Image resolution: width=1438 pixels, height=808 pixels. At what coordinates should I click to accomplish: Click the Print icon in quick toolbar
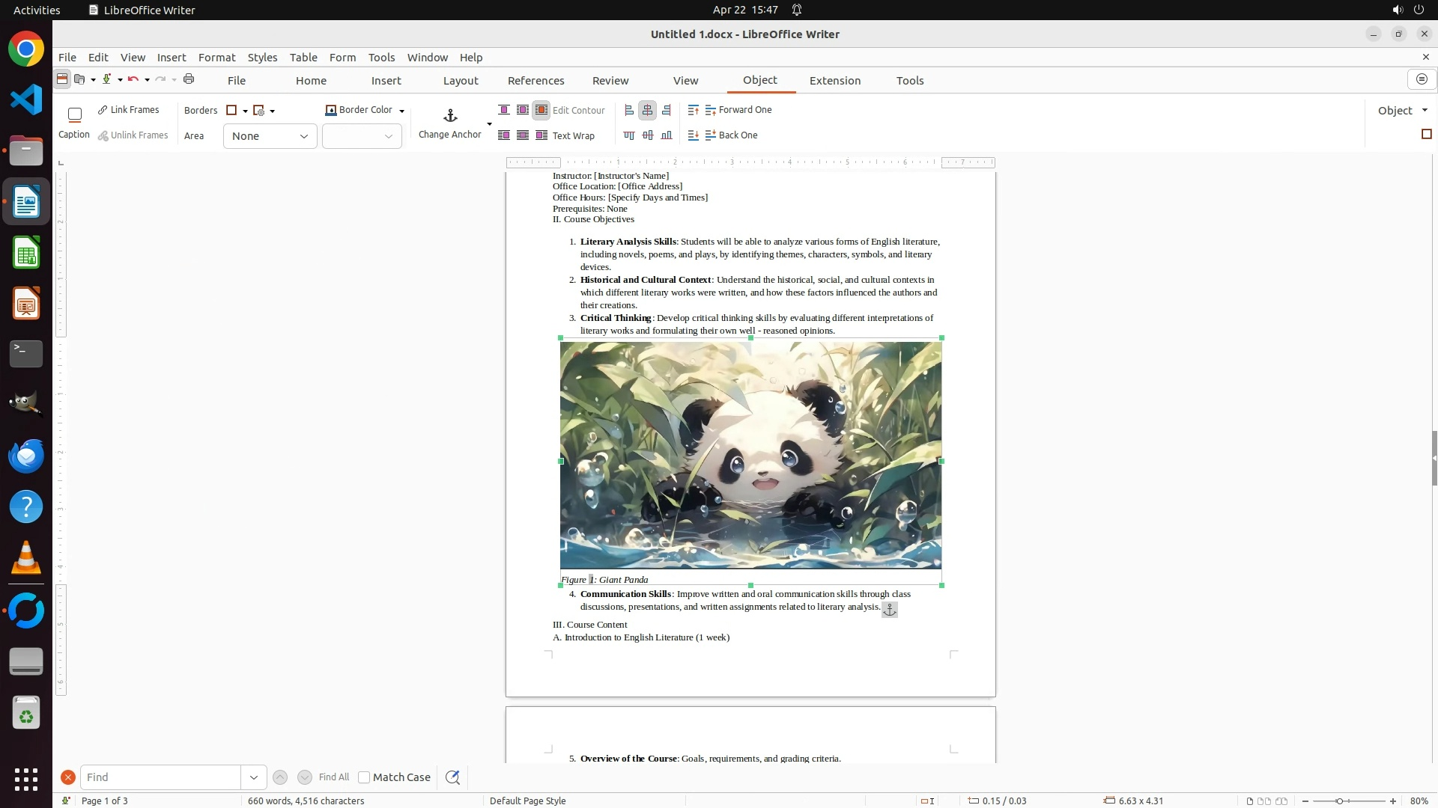click(x=189, y=79)
